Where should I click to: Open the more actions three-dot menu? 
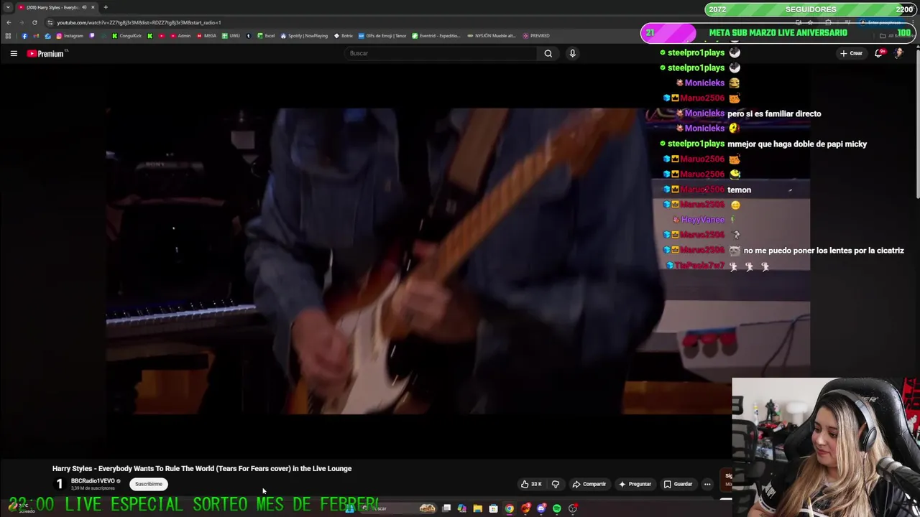(x=707, y=484)
